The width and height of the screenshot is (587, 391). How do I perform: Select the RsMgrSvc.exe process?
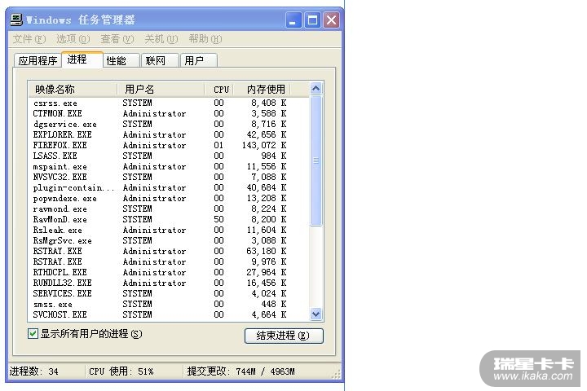169,240
